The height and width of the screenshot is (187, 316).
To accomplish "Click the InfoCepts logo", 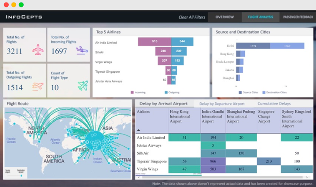I will (24, 17).
